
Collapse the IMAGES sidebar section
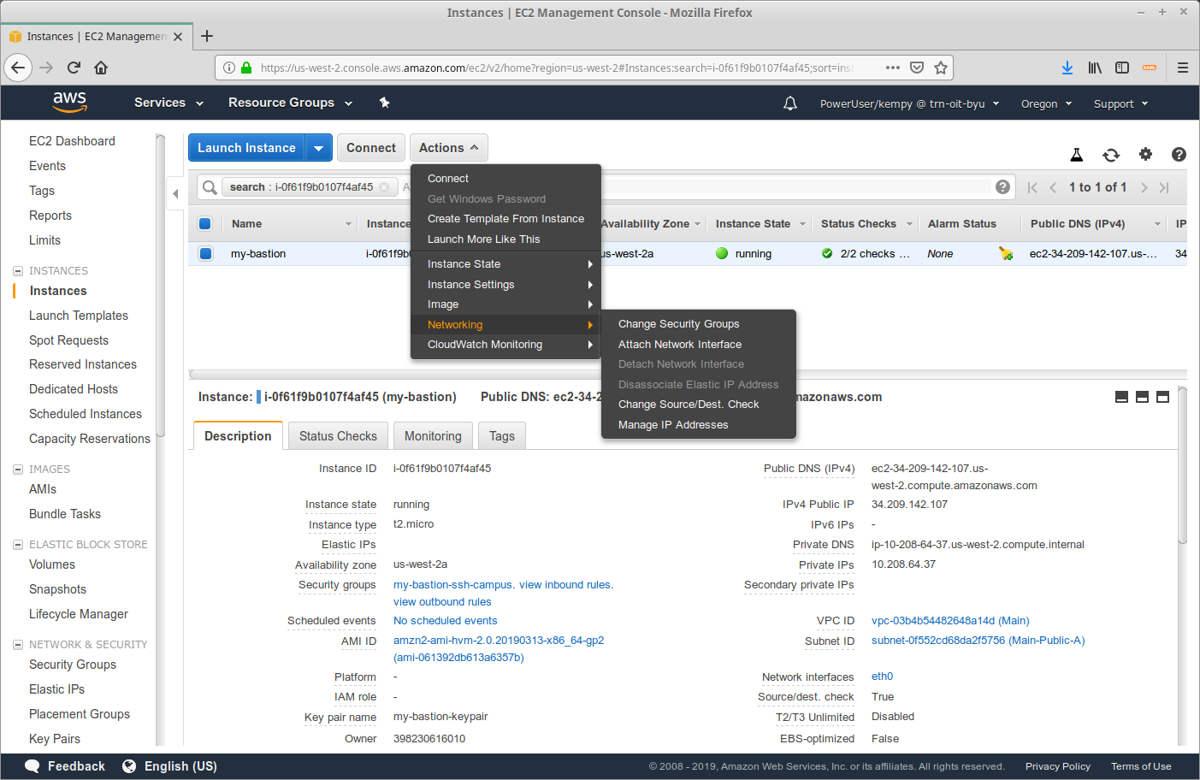pyautogui.click(x=18, y=470)
